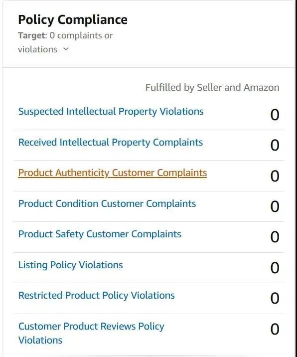Open Customer Product Reviews Policy Violations
297x357 pixels.
click(x=91, y=333)
